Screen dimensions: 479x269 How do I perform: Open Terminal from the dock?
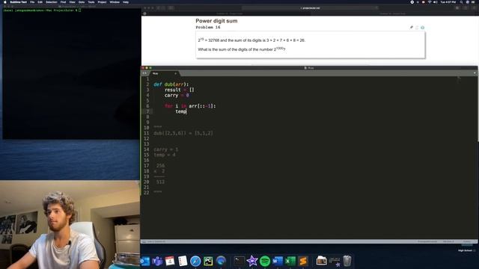(239, 261)
